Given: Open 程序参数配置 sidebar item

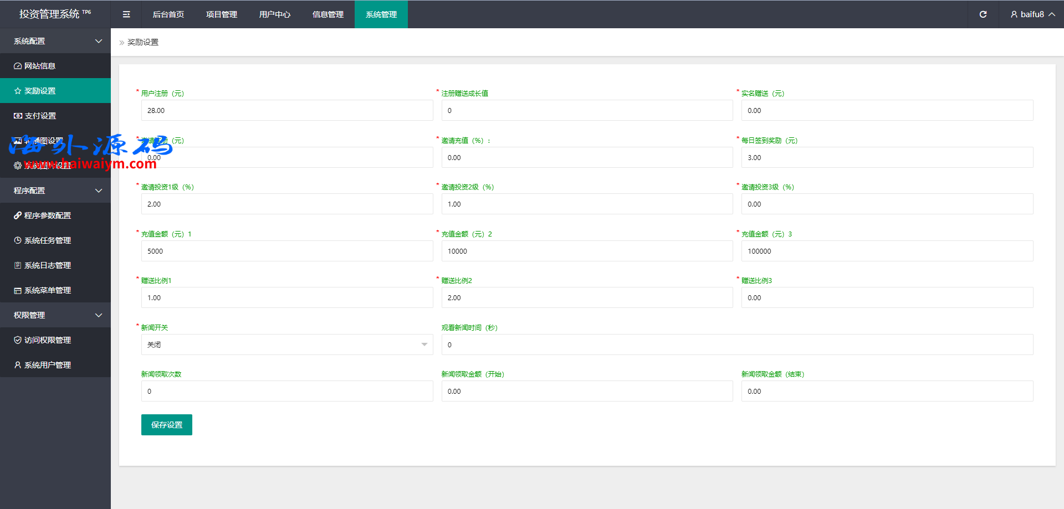Looking at the screenshot, I should 47,215.
